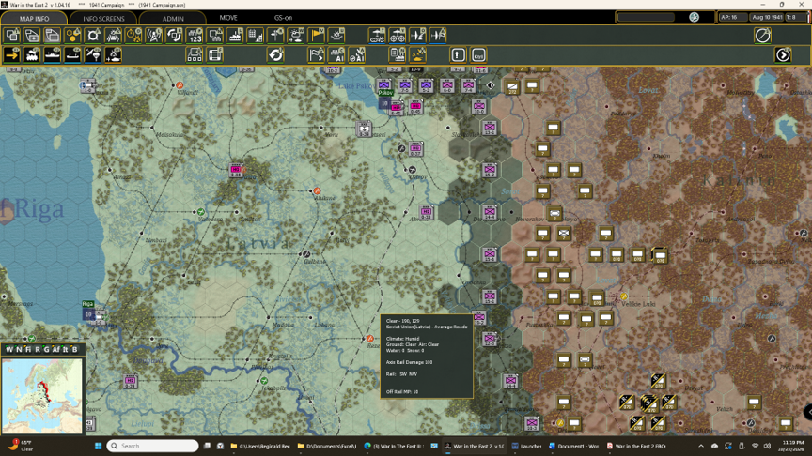Toggle the G nation filter
This screenshot has height=456, width=812.
[x=46, y=349]
